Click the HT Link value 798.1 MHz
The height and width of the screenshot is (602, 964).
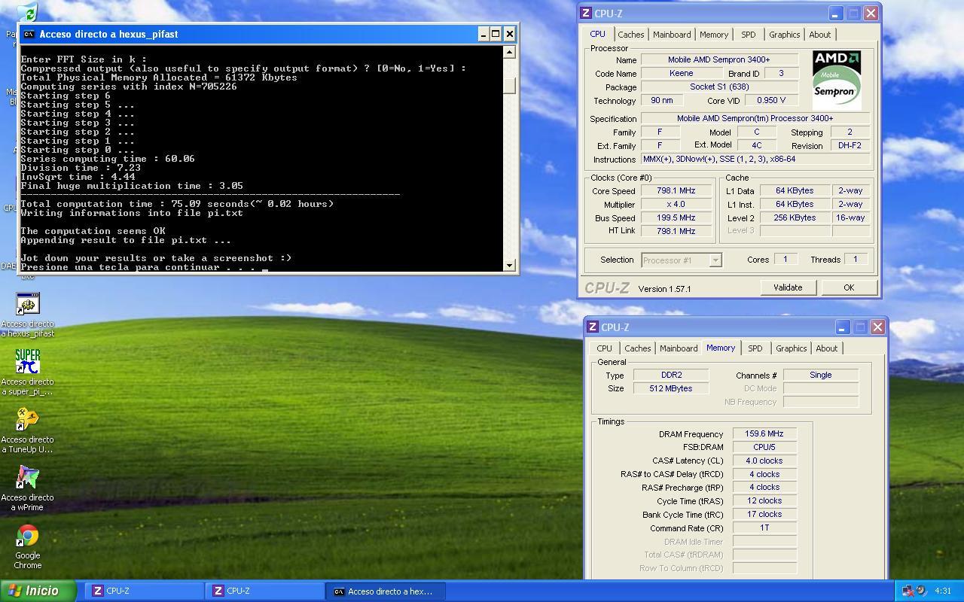[676, 231]
